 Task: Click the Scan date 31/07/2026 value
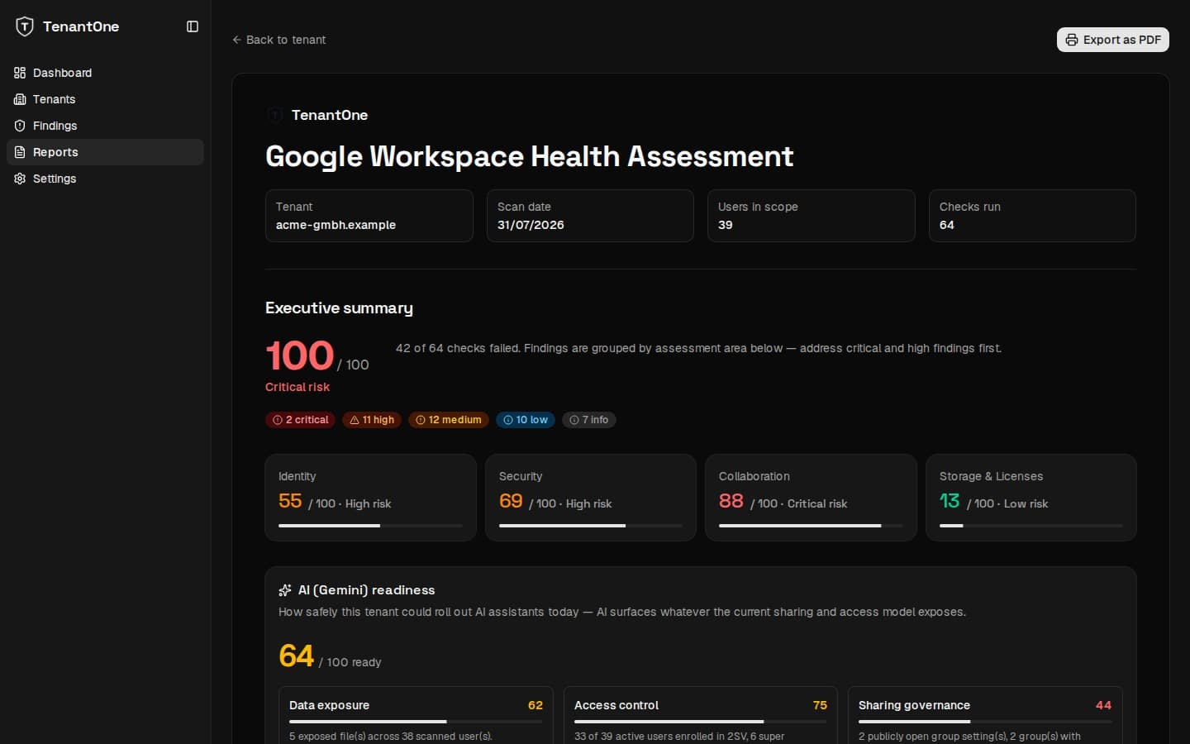pyautogui.click(x=531, y=225)
